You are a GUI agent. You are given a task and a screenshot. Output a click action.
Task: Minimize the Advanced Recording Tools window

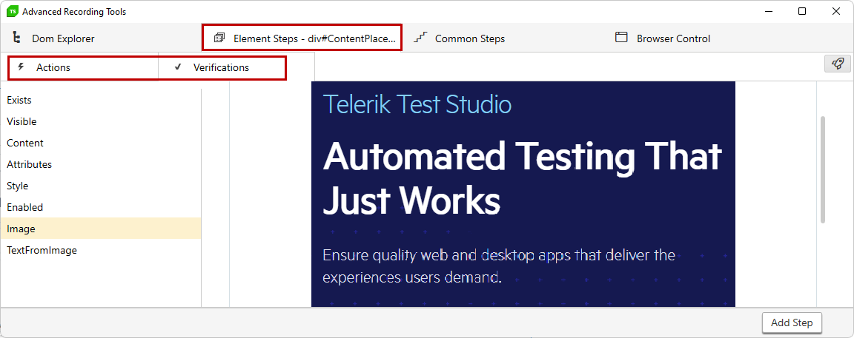769,11
